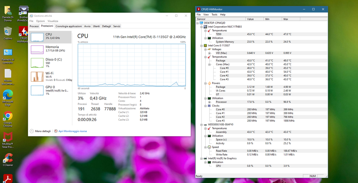Viewport: 358px width, 183px height.
Task: Click the HWMonitor red lightning title icon
Action: [199, 9]
